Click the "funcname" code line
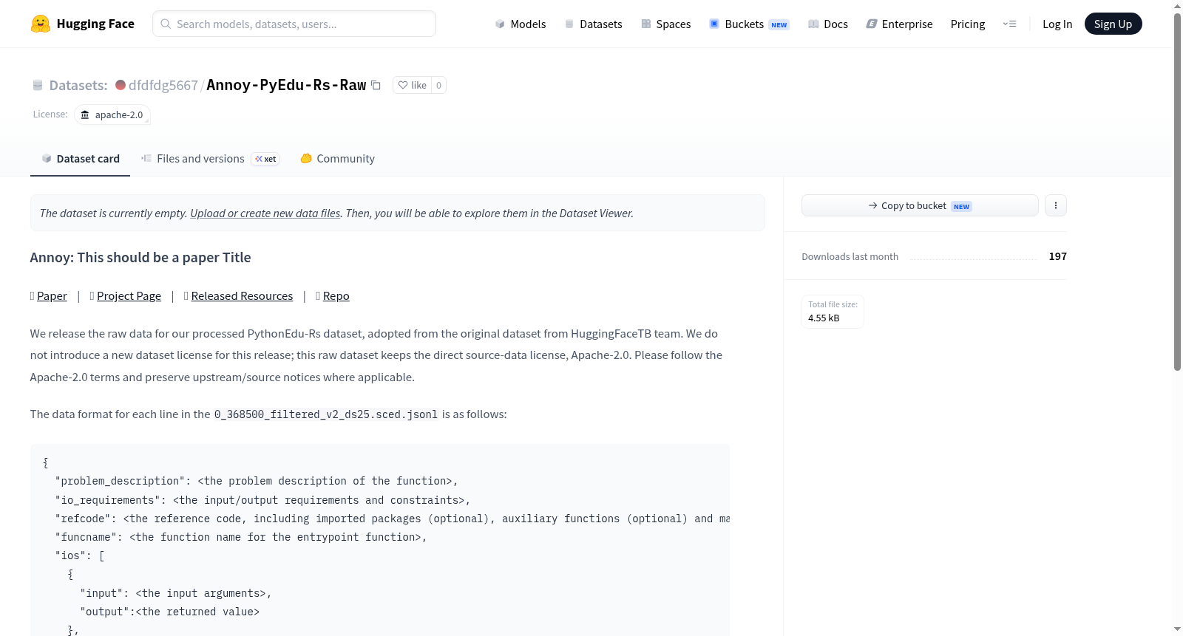The width and height of the screenshot is (1183, 636). click(x=241, y=537)
